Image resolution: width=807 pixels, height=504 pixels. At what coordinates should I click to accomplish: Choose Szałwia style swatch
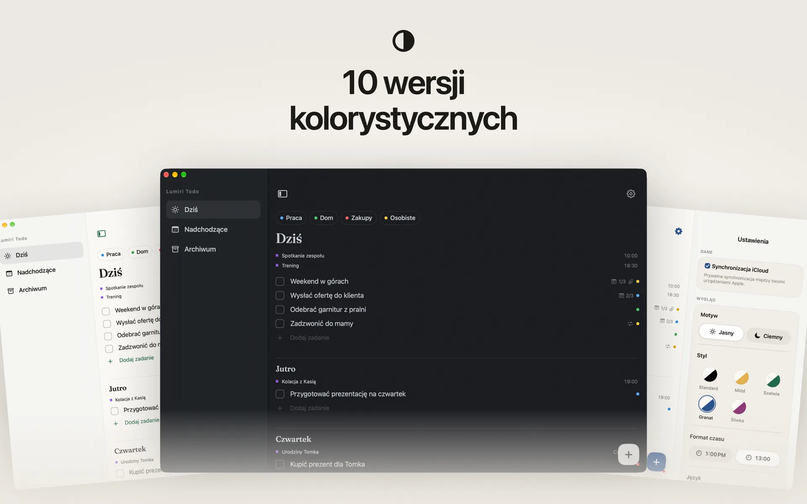tap(773, 381)
